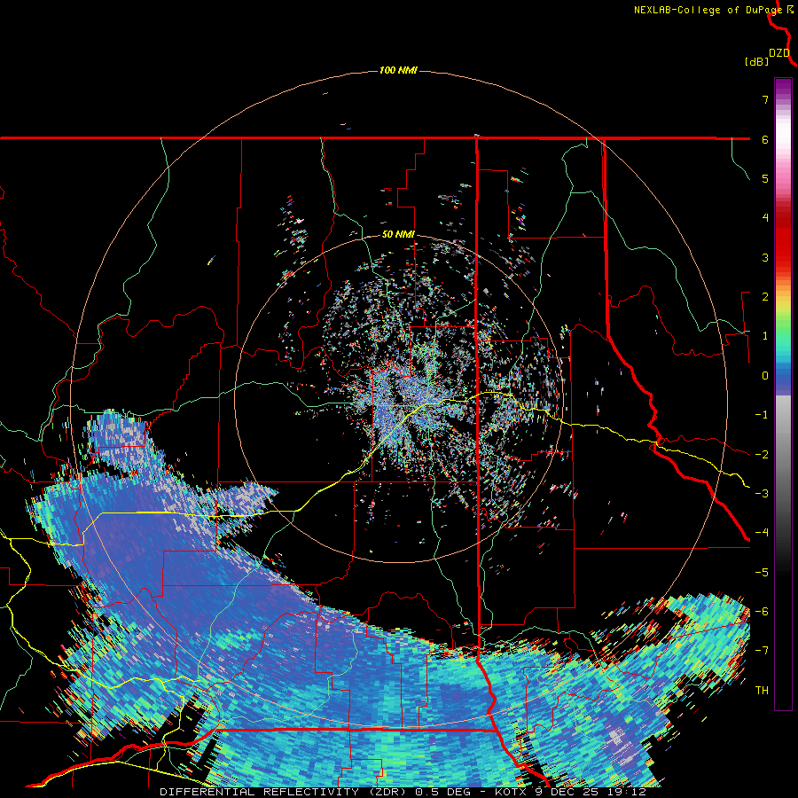Click the scale value -7
Viewport: 798px width, 798px height.
(x=762, y=651)
